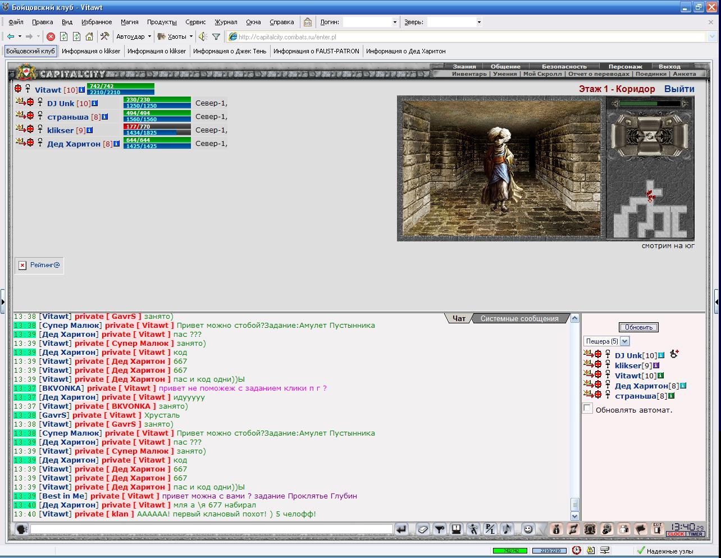Click 'Надежные узлы' in status bar
Viewport: 721px width, 558px height.
tap(670, 551)
